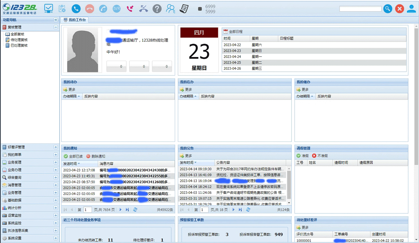Switch to the 我的工作台 tab
This screenshot has width=419, height=243.
(77, 20)
